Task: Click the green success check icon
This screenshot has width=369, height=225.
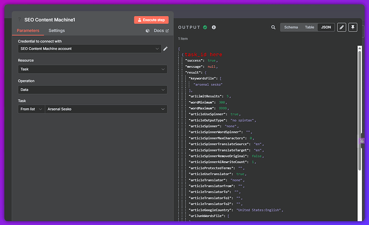Action: coord(205,27)
